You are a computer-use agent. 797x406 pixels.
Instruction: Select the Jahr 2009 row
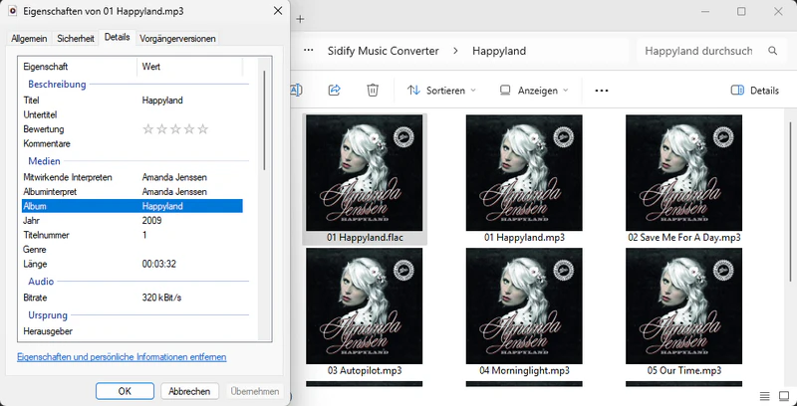(x=133, y=221)
